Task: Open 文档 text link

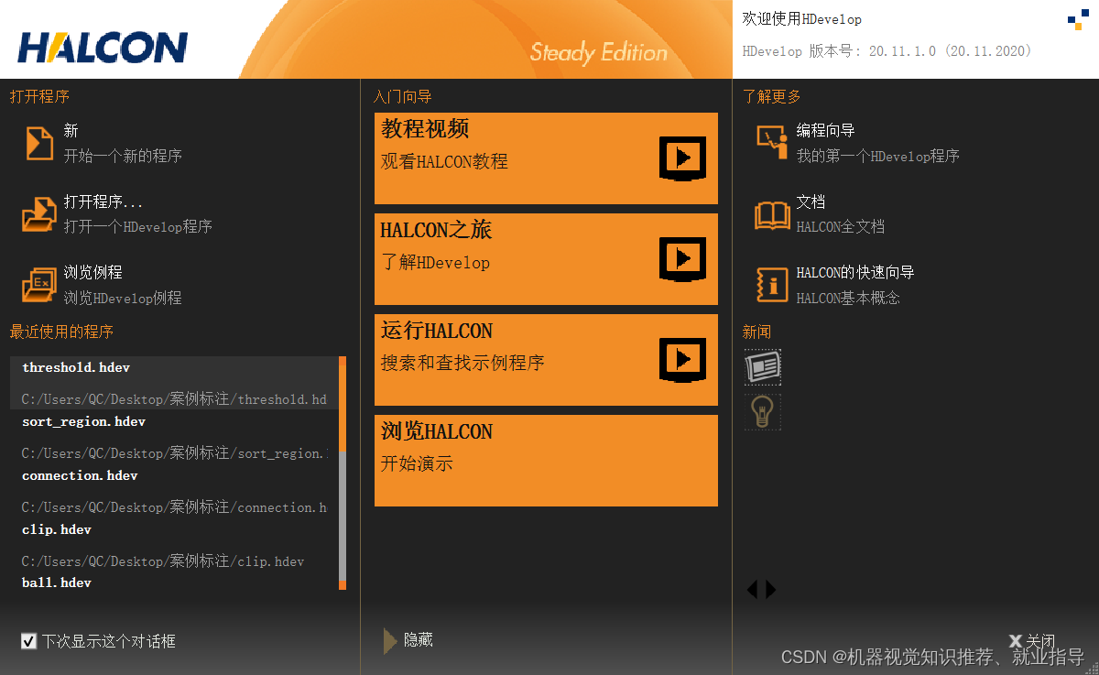Action: pos(811,202)
